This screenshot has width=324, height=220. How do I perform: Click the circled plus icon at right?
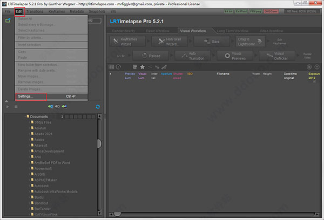click(x=317, y=67)
